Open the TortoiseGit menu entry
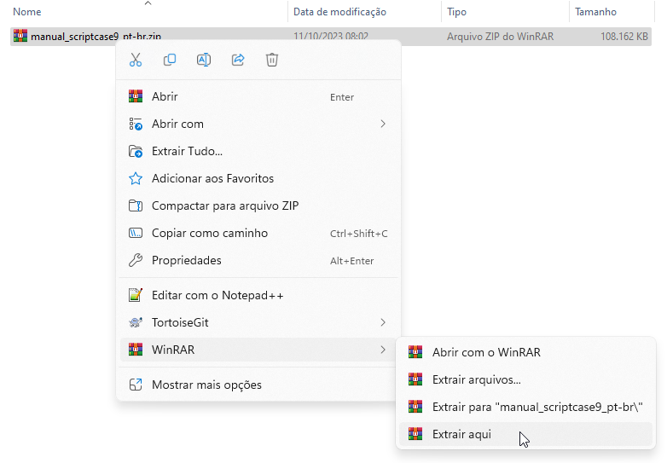 pyautogui.click(x=258, y=322)
